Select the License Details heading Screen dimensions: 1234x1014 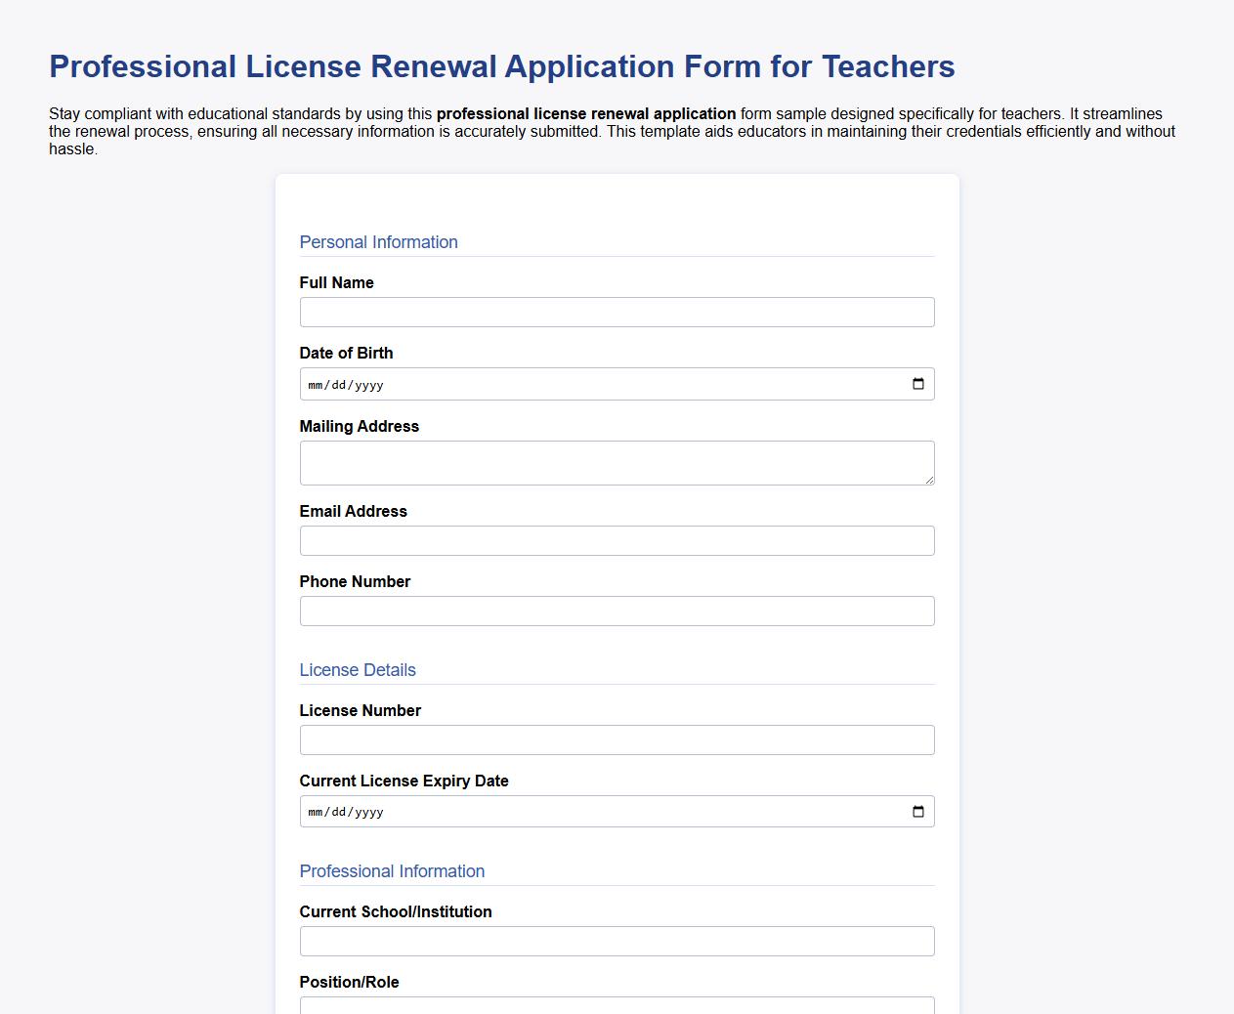[358, 670]
